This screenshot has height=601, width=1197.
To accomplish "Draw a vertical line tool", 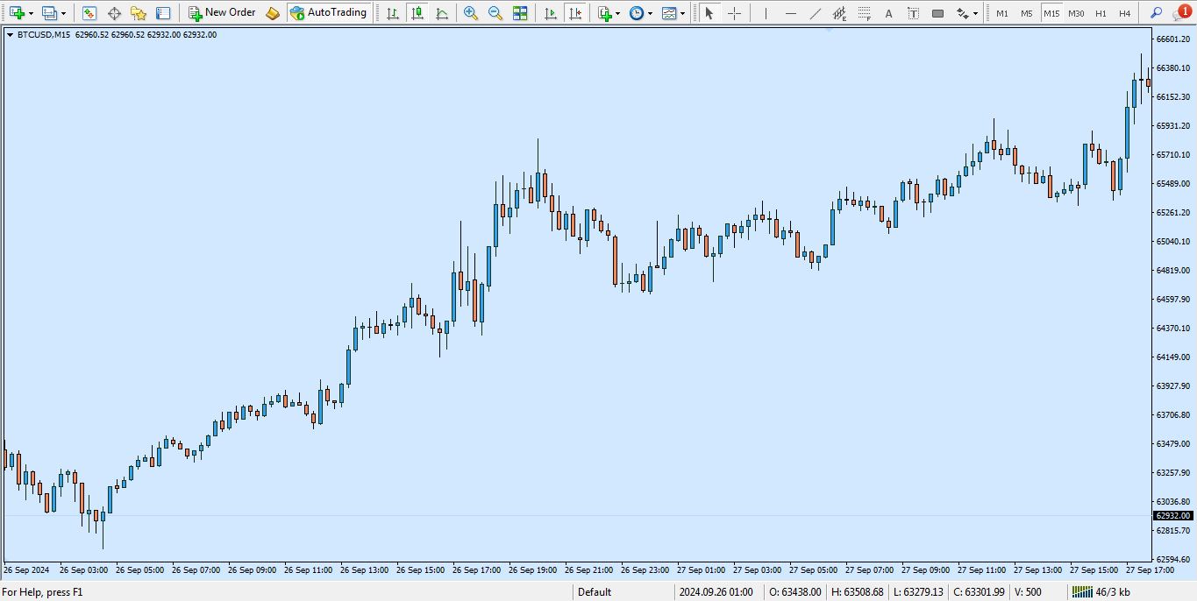I will coord(766,13).
